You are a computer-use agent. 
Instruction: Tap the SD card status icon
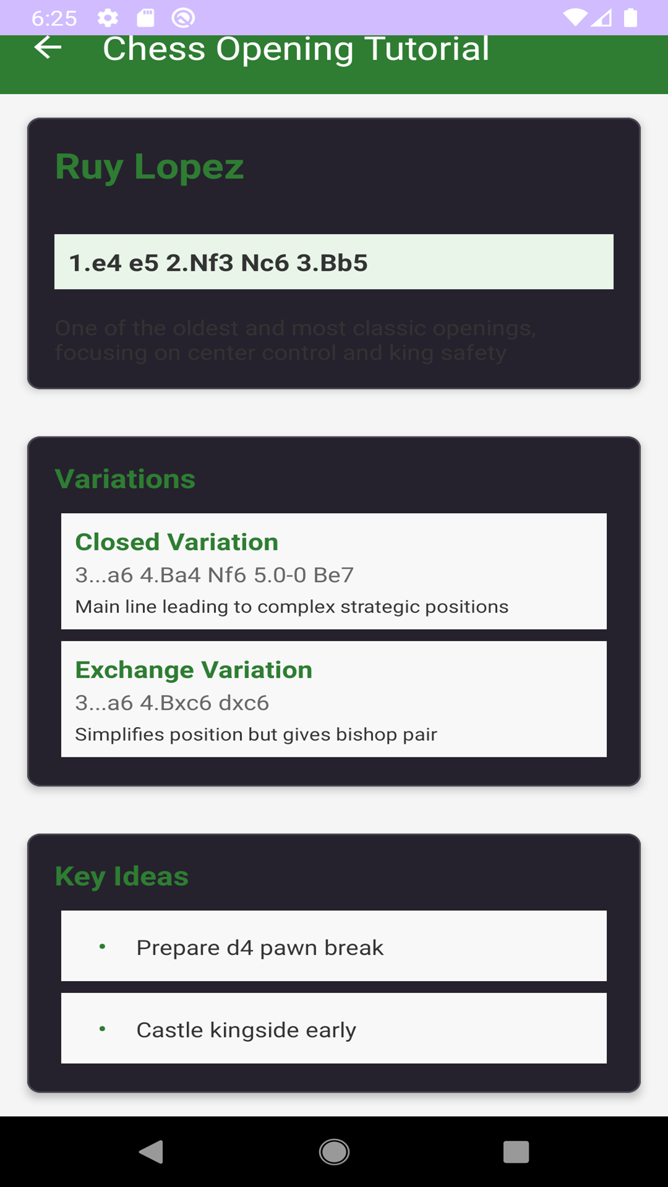145,18
